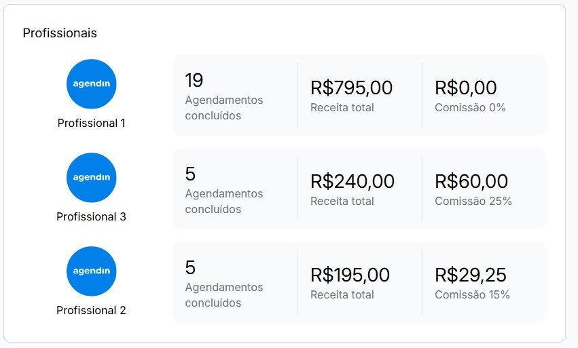
Task: Click Receita total label under R$795,00
Action: point(342,107)
